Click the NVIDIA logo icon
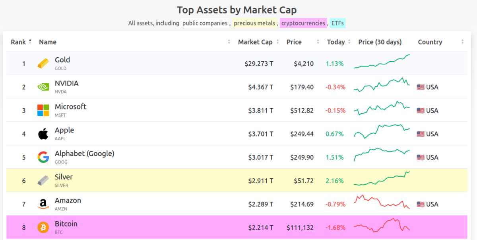 pyautogui.click(x=43, y=87)
